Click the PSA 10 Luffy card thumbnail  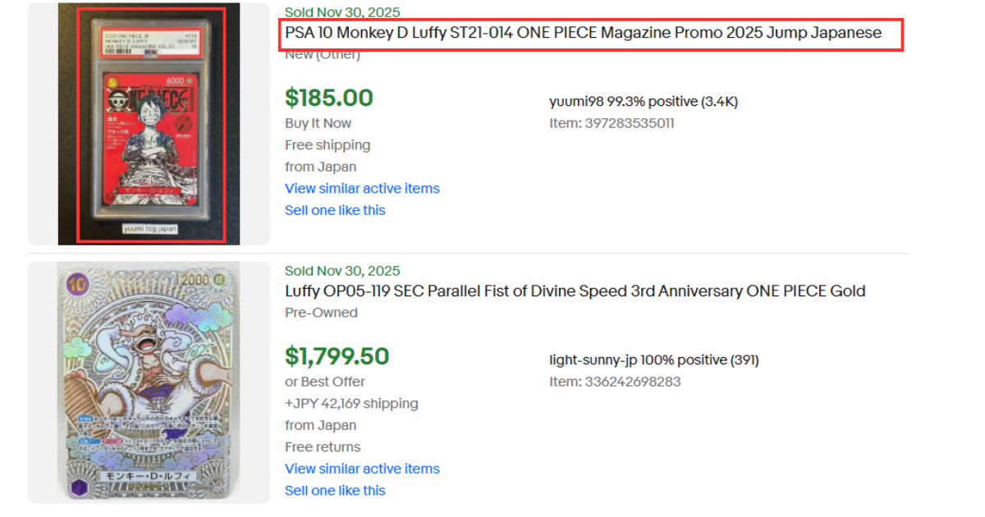click(149, 124)
